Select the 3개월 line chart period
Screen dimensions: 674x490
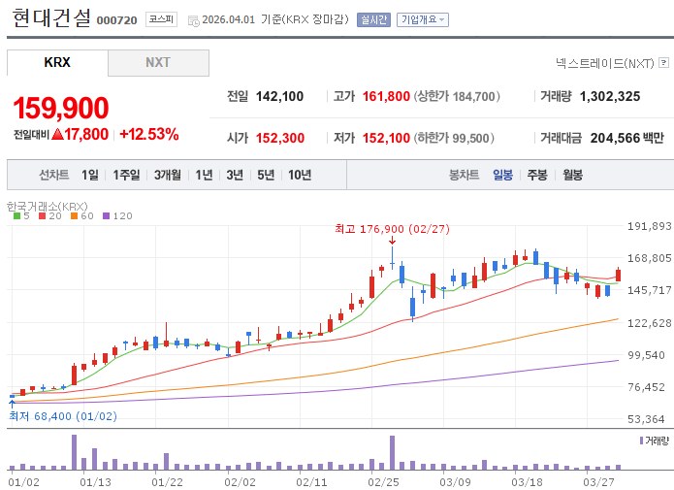click(x=168, y=175)
